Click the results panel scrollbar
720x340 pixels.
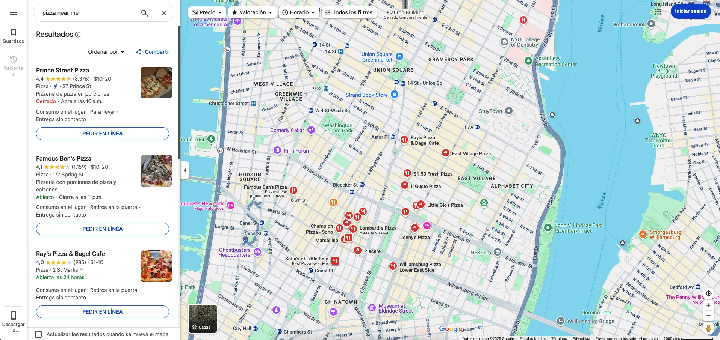(179, 92)
